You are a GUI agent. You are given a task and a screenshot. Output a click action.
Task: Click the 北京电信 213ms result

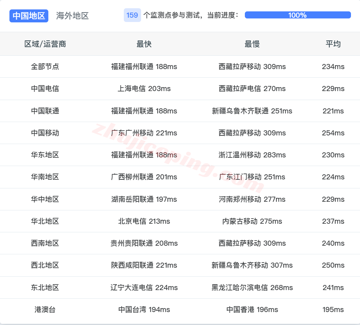144,221
